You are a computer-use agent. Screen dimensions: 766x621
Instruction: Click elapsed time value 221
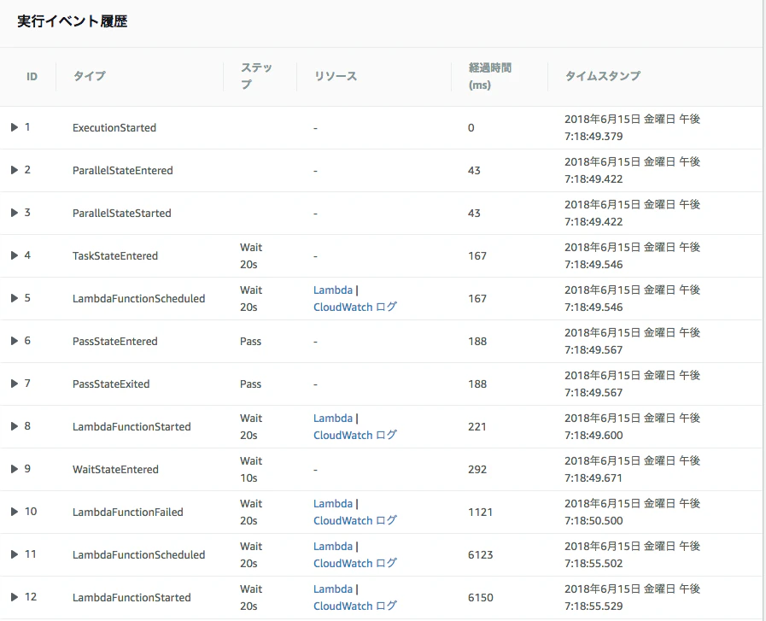click(477, 426)
